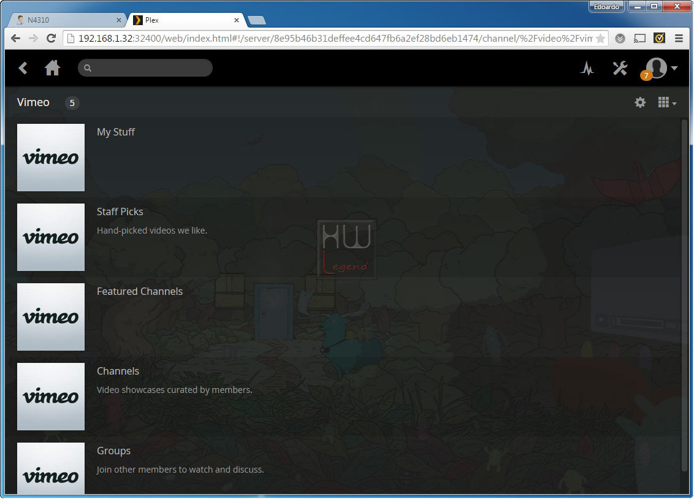Click 'Hand-picked videos we like.' description
The height and width of the screenshot is (499, 694).
tap(152, 230)
